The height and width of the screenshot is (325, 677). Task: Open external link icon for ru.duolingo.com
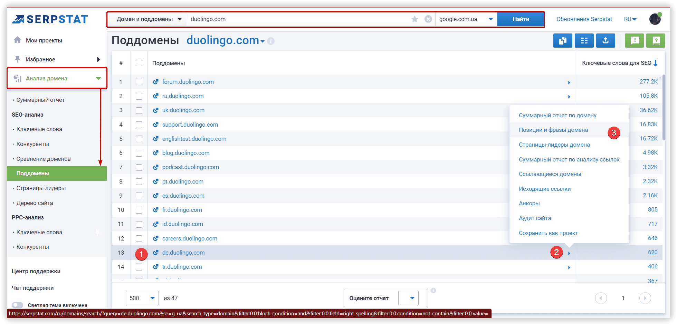[156, 96]
